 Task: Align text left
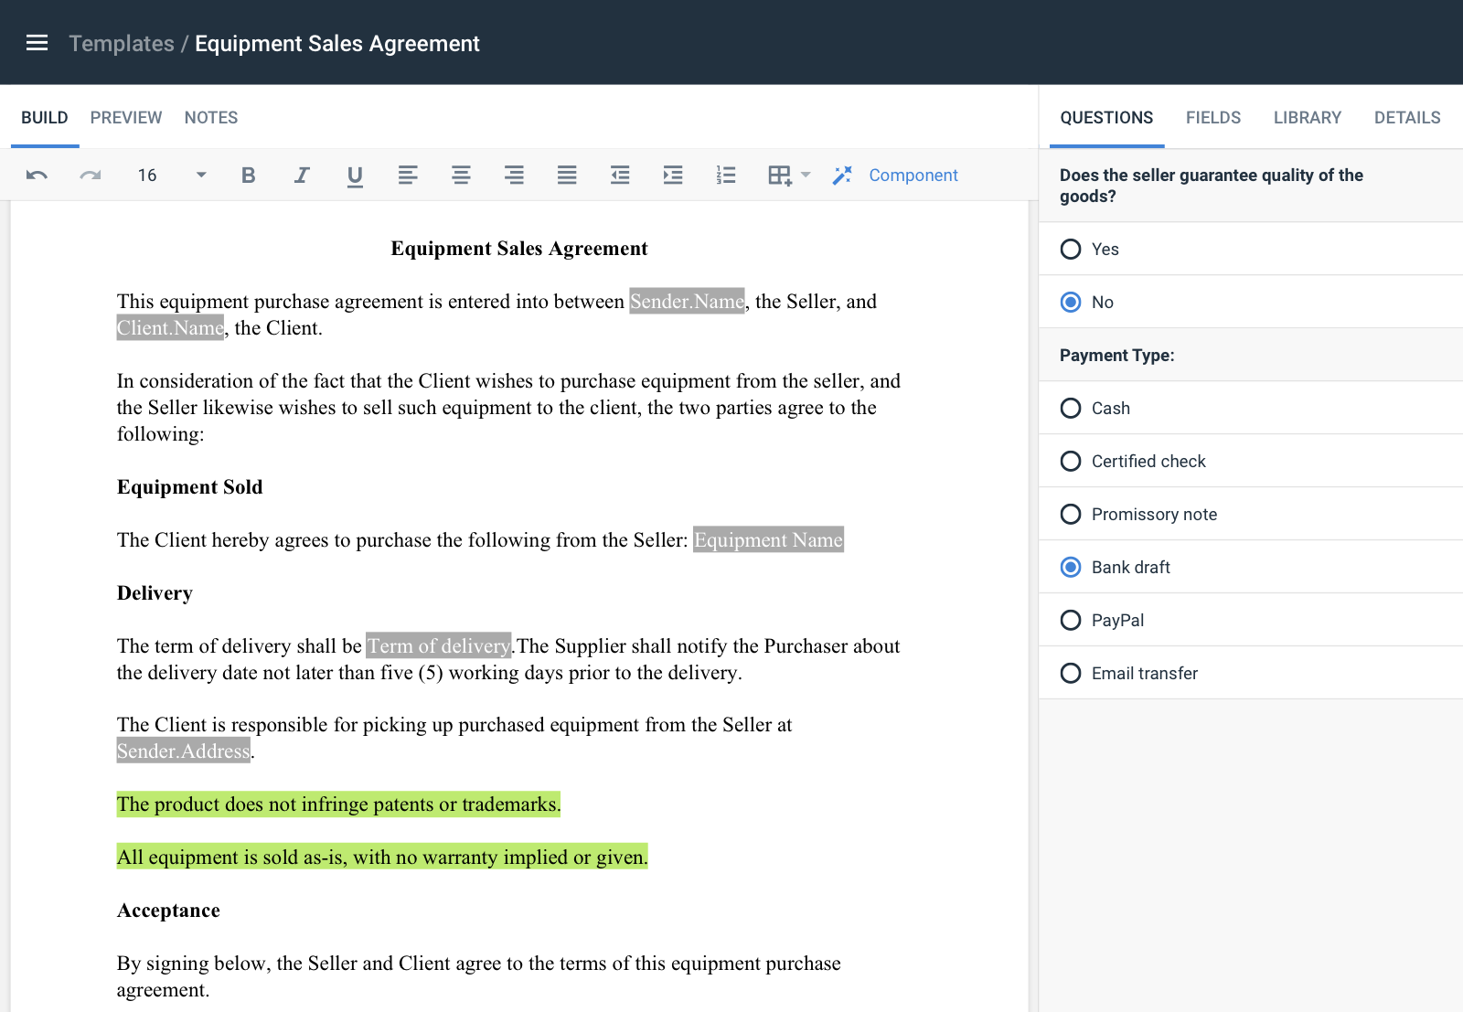[408, 175]
